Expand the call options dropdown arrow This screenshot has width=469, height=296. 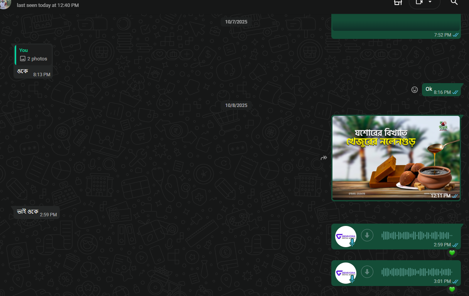430,2
